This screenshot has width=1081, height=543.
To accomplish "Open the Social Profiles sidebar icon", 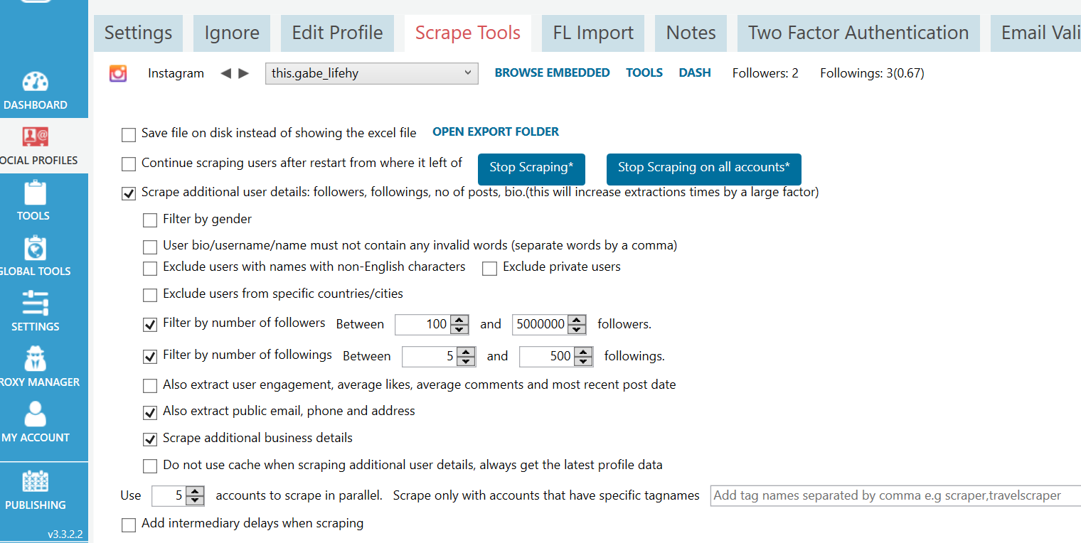I will tap(36, 136).
